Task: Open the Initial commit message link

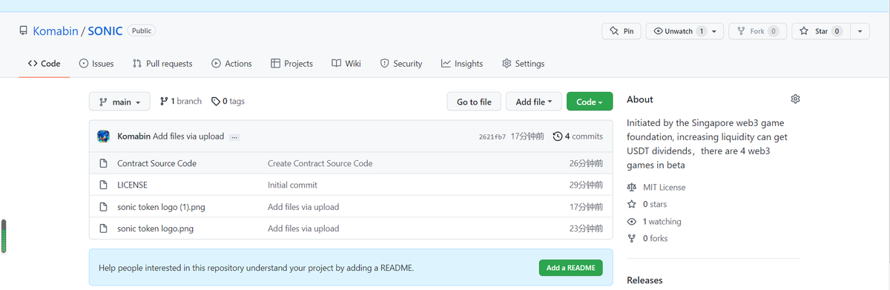Action: [x=292, y=185]
